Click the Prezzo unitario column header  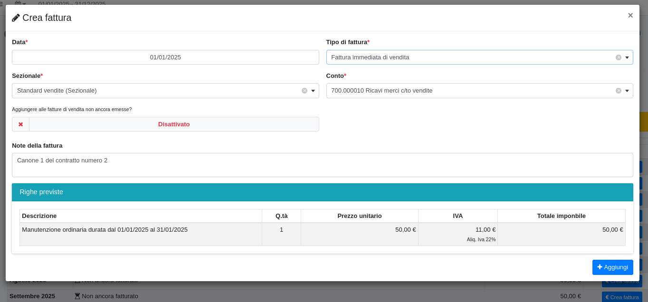pos(359,216)
